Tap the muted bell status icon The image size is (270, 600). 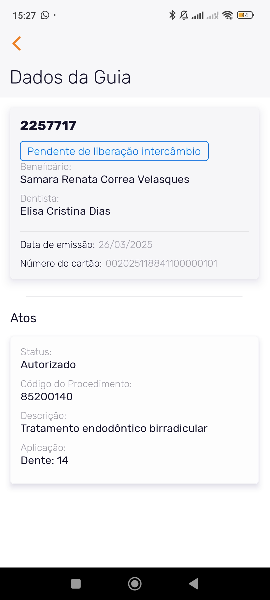pyautogui.click(x=184, y=15)
